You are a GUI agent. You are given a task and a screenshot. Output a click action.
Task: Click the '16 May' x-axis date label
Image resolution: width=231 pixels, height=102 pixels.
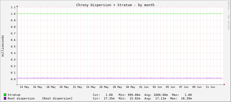pyautogui.click(x=38, y=87)
